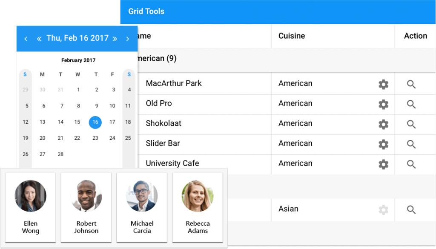Click the Action column header

[415, 36]
